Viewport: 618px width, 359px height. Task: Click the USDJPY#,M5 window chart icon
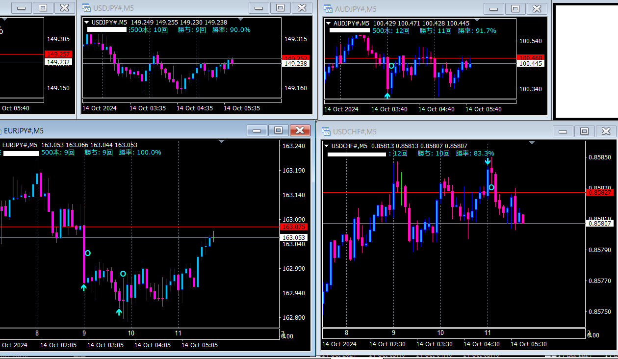(86, 8)
